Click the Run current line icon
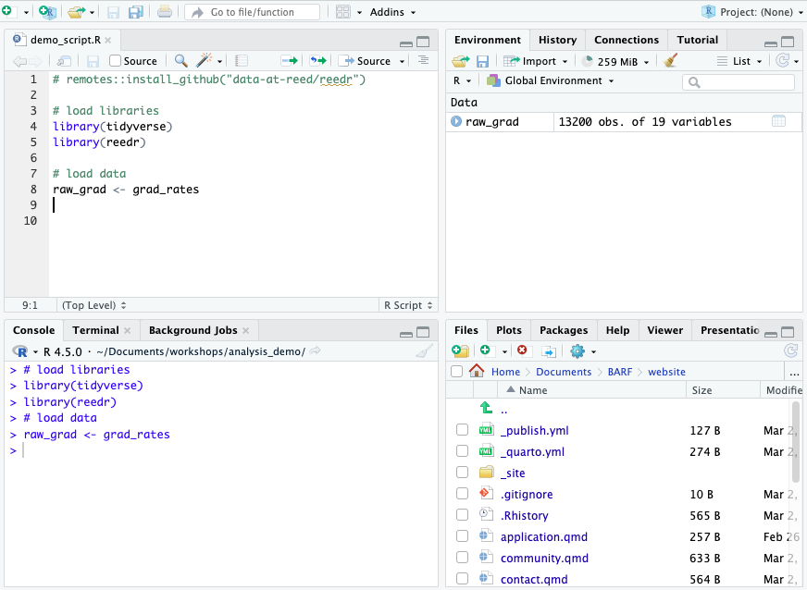807x590 pixels. point(289,61)
